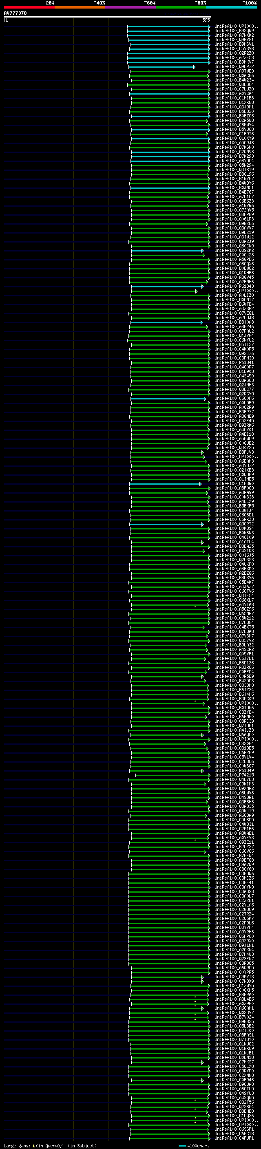The height and width of the screenshot is (1149, 261).
Task: Click the cyan ~100% identity legend segment
Action: pyautogui.click(x=232, y=7)
